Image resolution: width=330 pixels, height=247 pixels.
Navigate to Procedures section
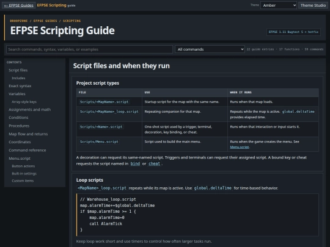pyautogui.click(x=19, y=126)
